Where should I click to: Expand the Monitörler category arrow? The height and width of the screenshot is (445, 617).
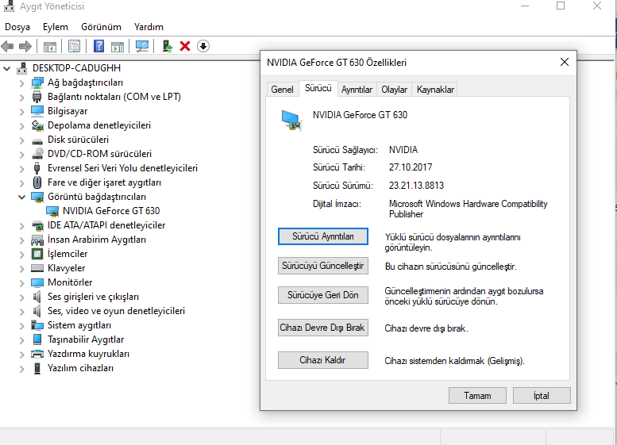click(21, 282)
